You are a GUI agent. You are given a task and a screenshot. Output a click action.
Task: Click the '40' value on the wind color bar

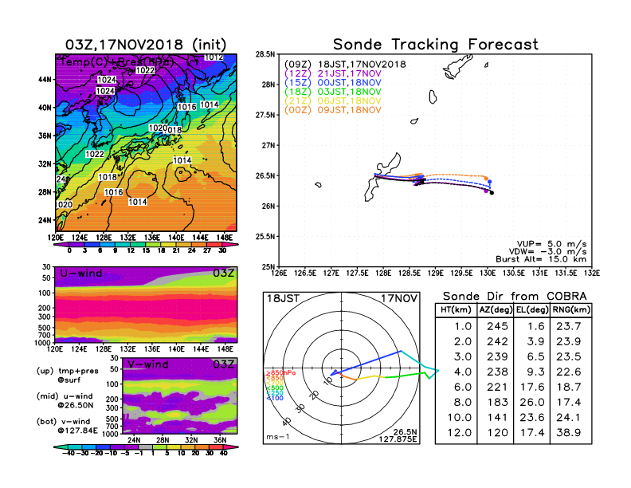point(224,453)
